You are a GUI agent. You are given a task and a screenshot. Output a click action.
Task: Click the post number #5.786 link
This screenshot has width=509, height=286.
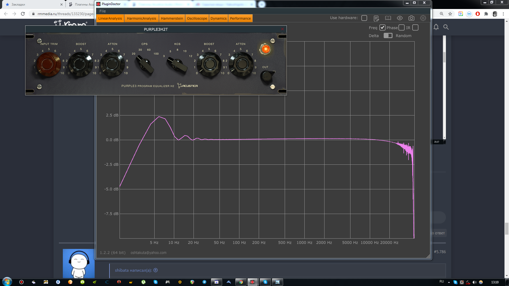click(440, 252)
